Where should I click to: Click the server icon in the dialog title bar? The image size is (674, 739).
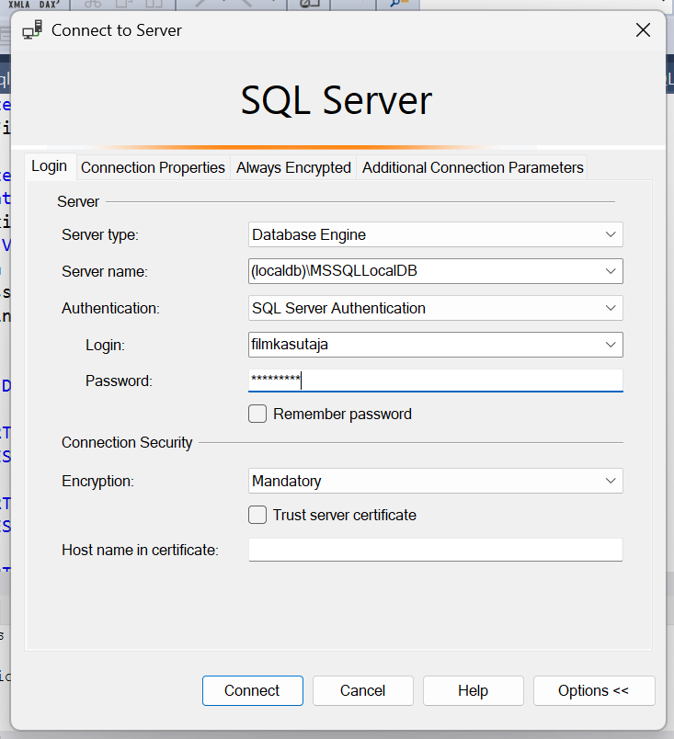(32, 29)
